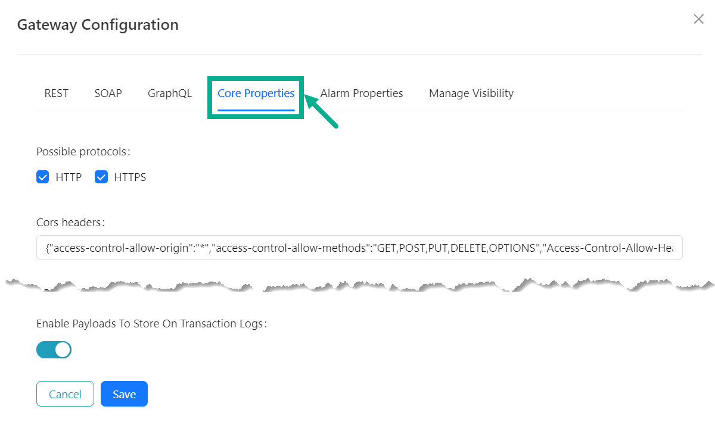The height and width of the screenshot is (425, 715).
Task: Uncheck the HTTP protocol checkbox
Action: pos(43,177)
